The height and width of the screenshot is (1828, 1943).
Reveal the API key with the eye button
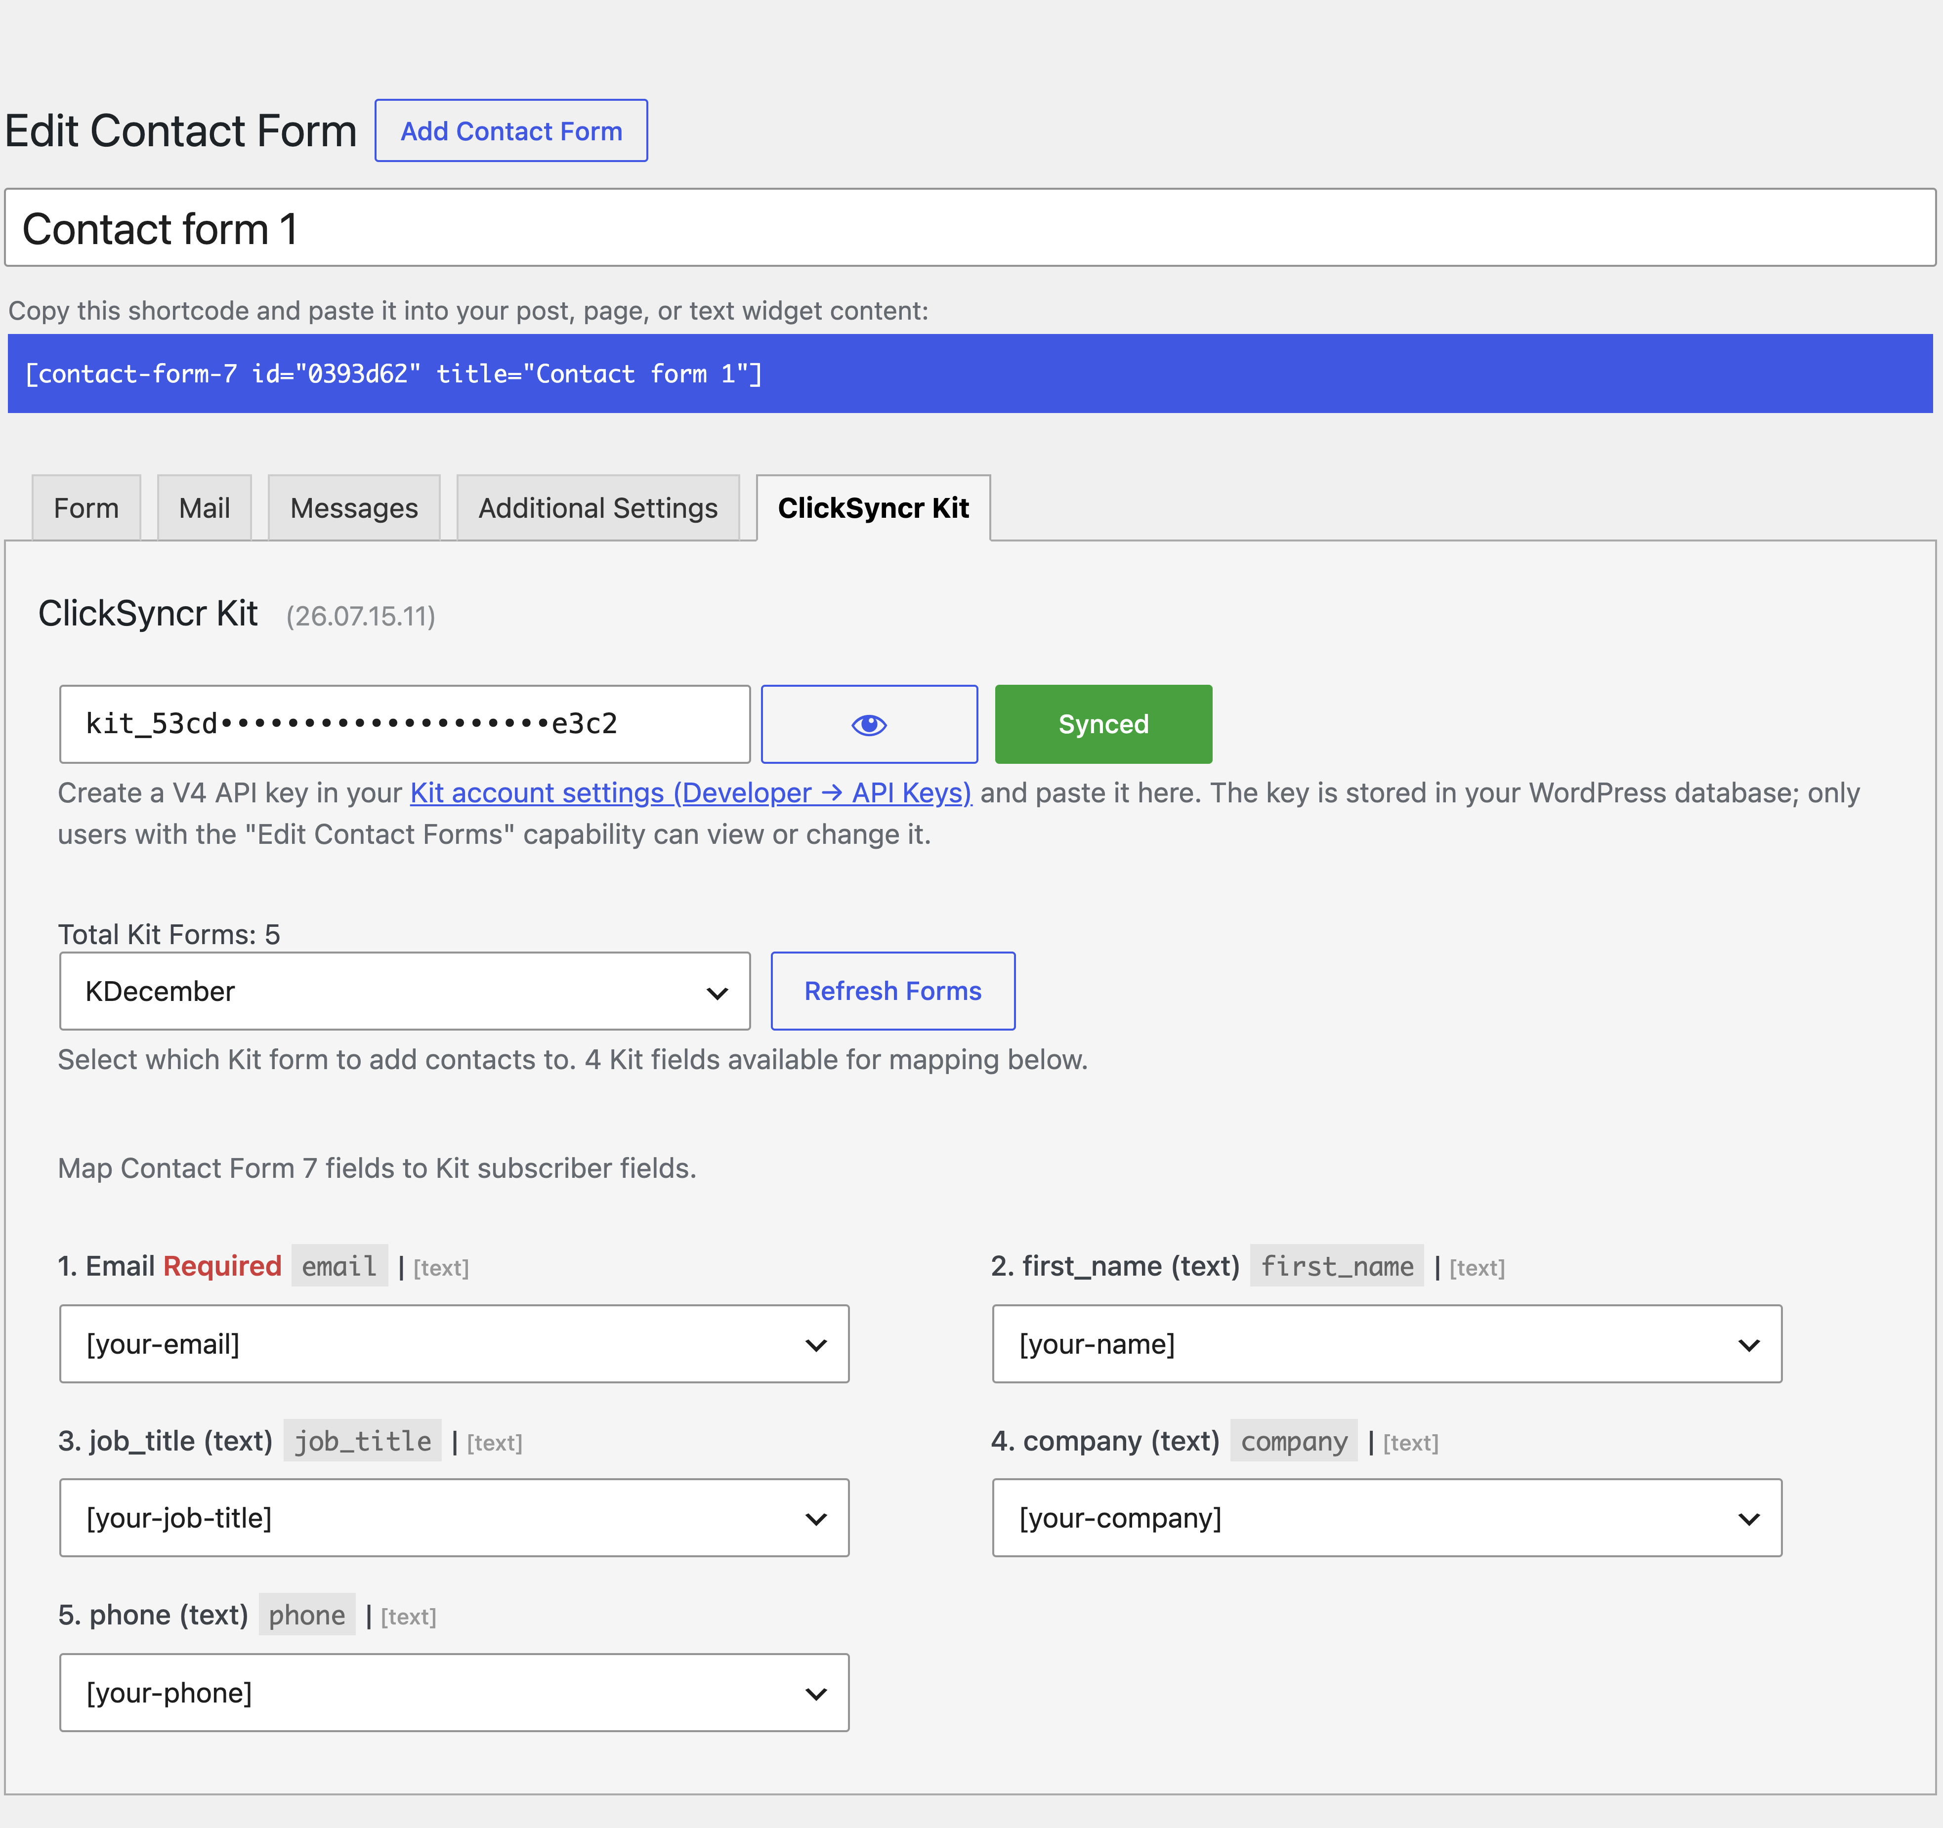click(x=869, y=724)
